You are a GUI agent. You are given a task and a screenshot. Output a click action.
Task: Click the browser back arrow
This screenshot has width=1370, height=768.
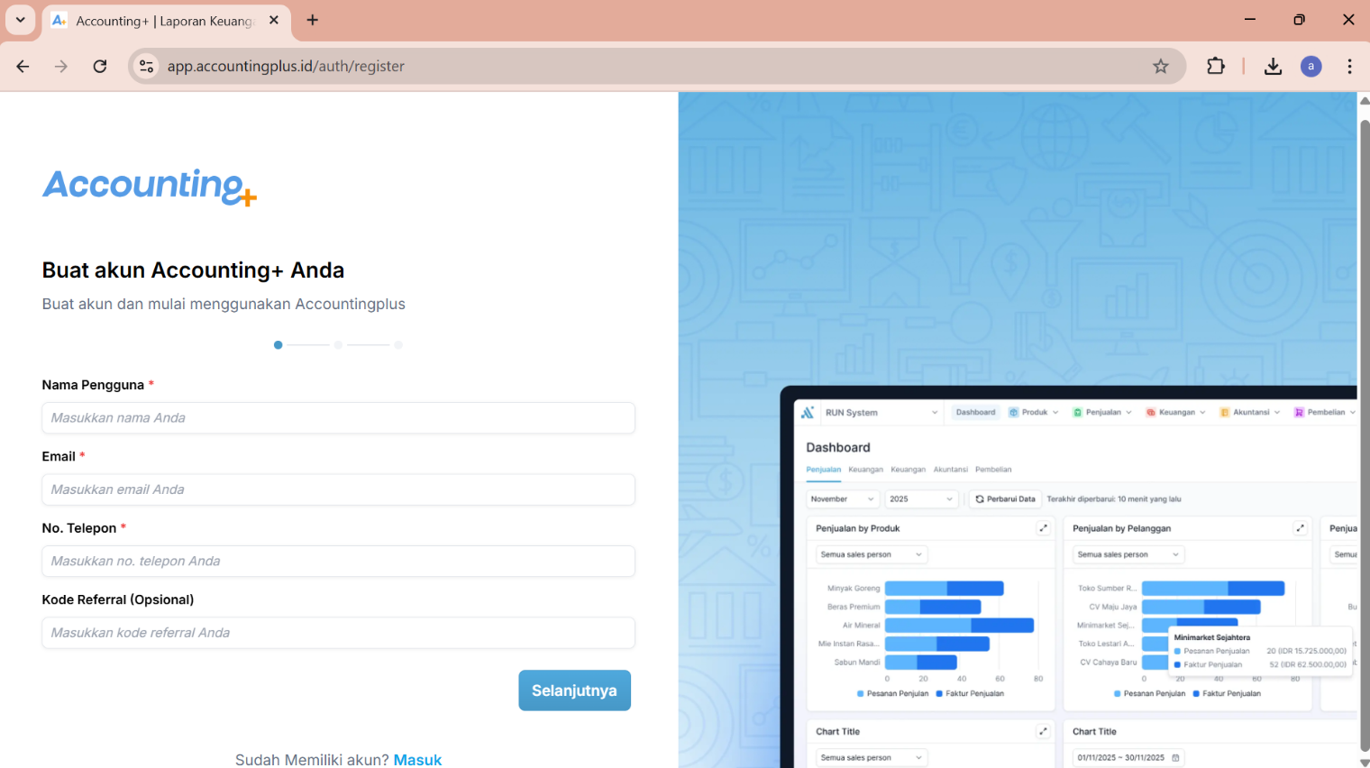click(23, 66)
